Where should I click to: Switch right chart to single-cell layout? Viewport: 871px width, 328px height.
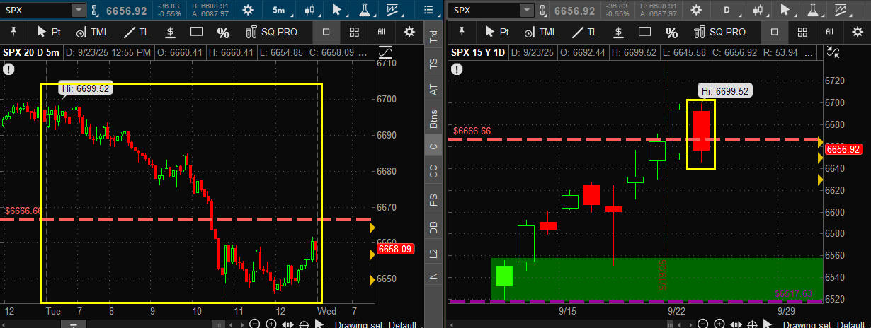point(774,32)
